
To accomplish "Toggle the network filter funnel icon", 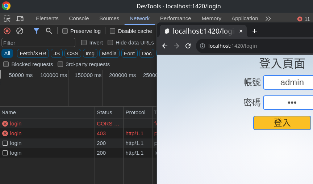I will point(36,31).
